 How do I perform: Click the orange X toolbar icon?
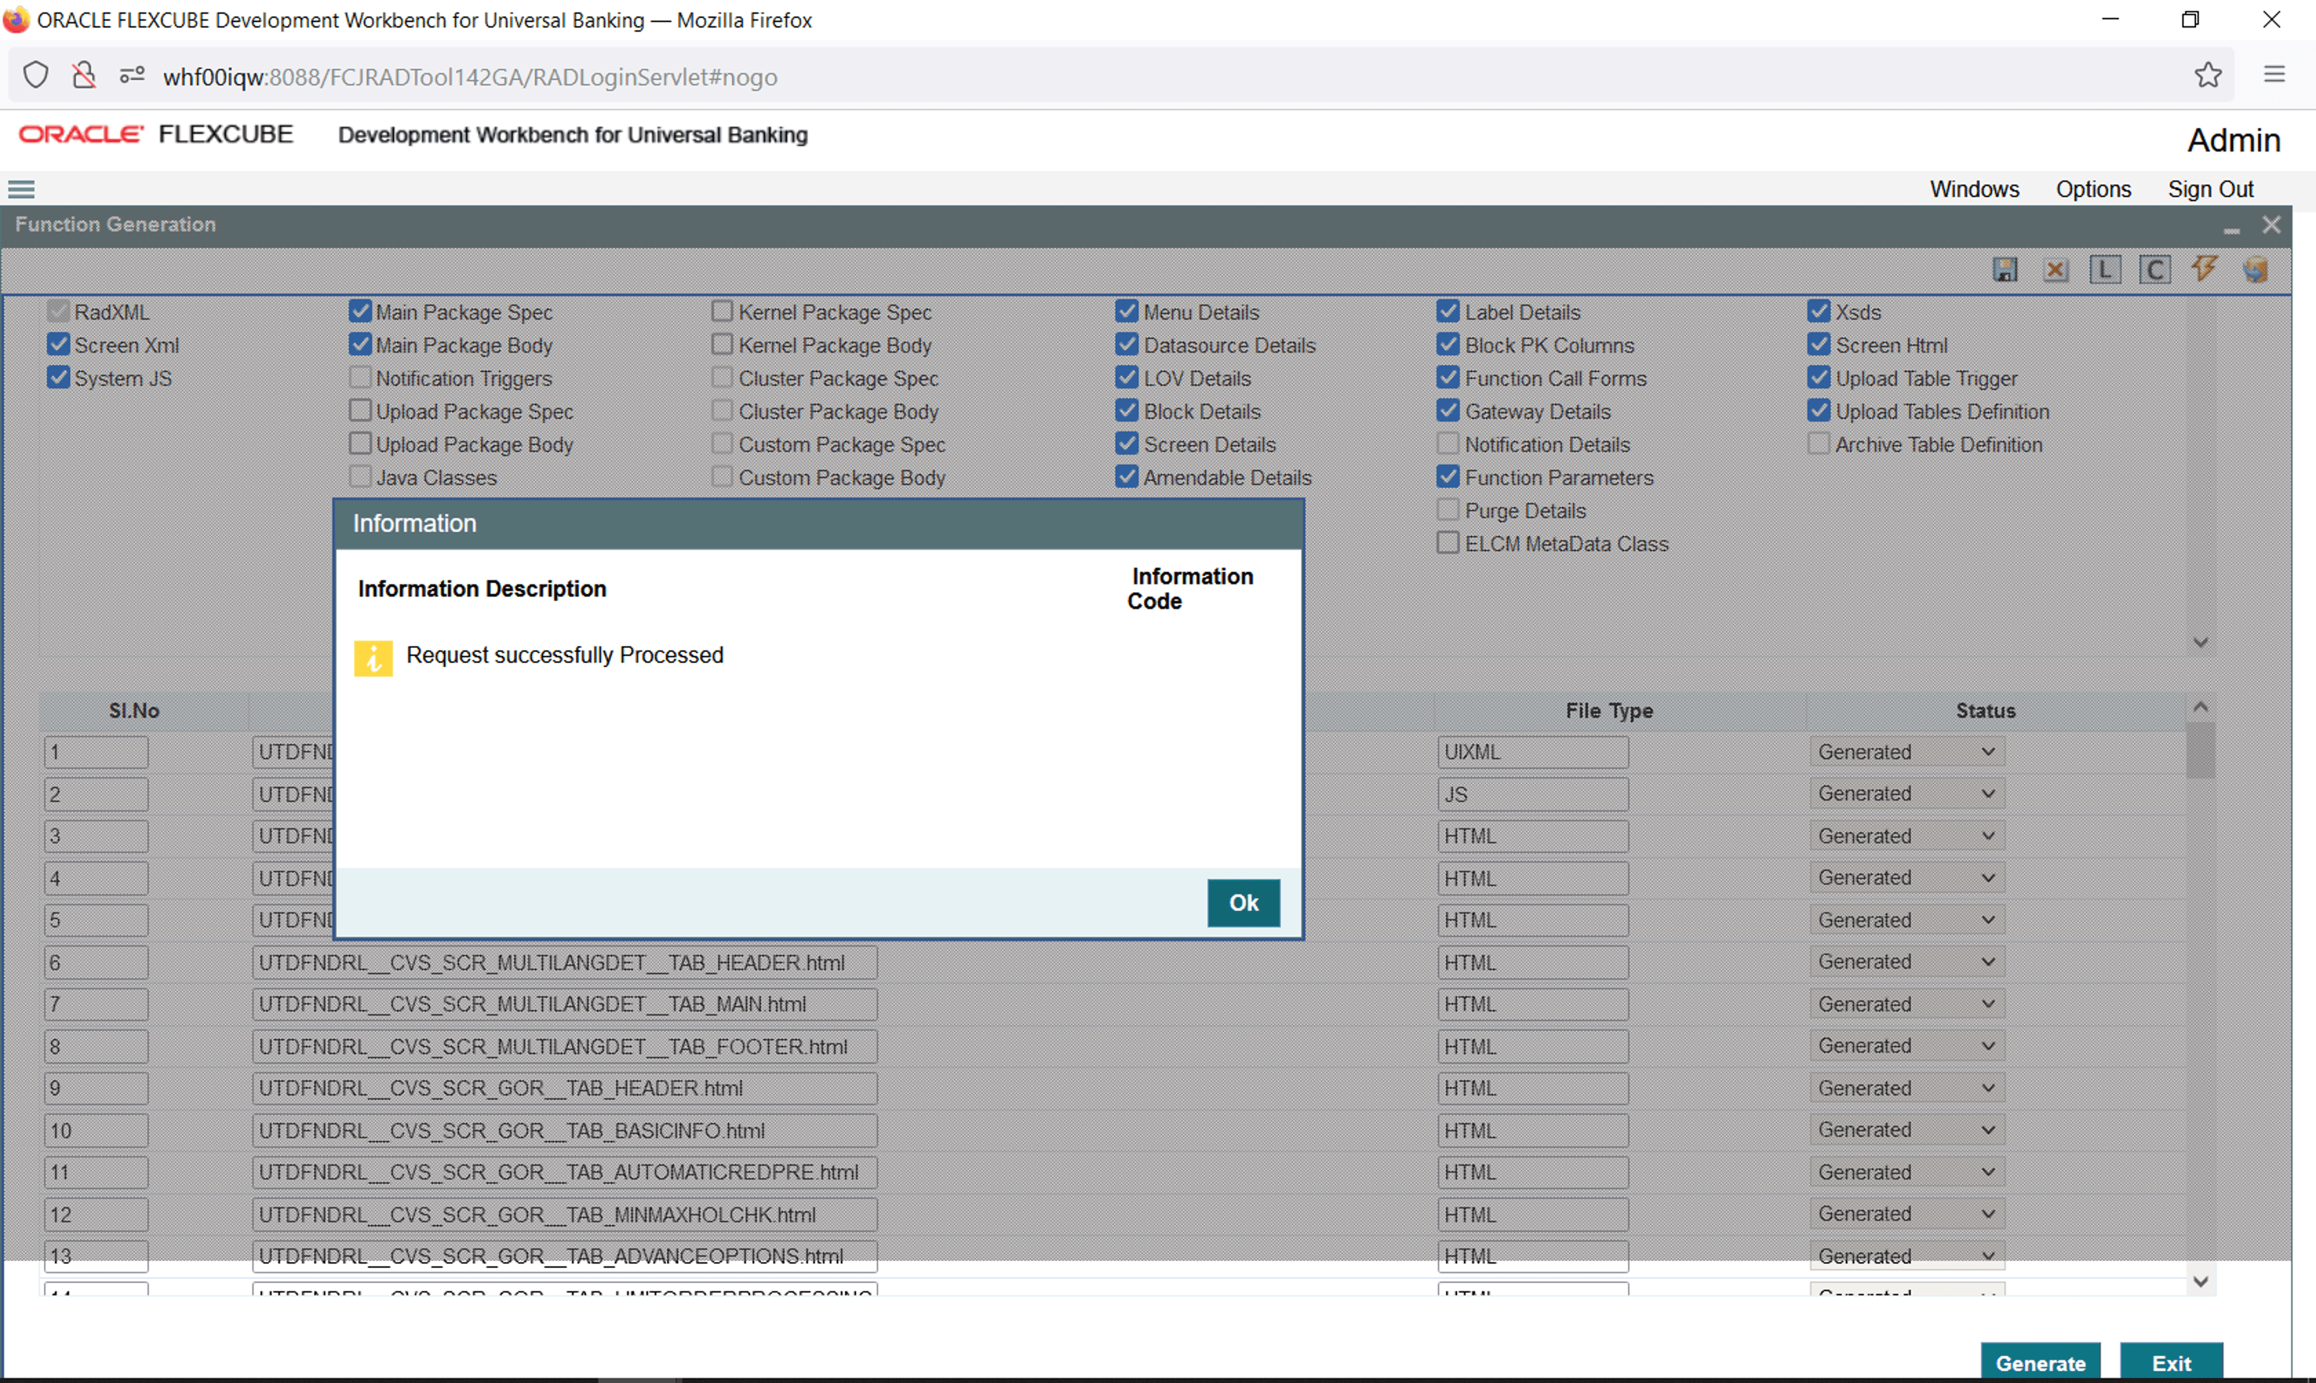coord(2055,270)
